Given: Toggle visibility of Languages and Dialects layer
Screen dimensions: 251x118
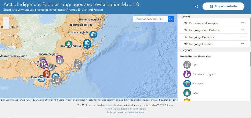Looking at the screenshot, I should click(186, 30).
